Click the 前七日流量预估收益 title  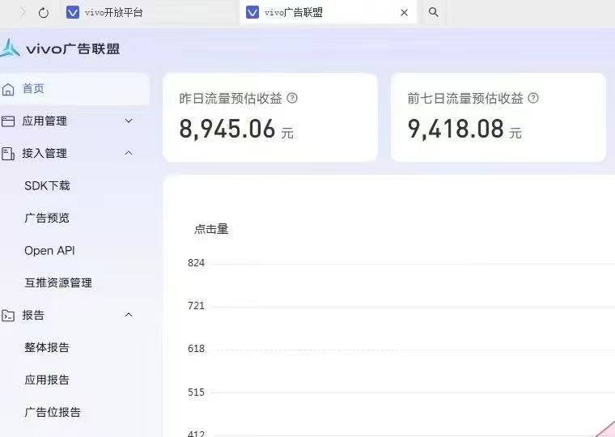click(465, 98)
